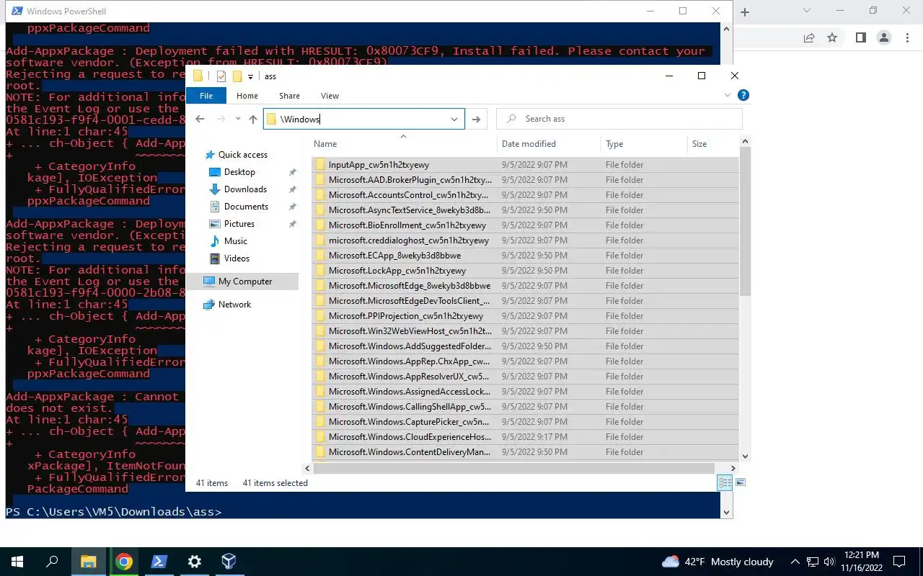Image resolution: width=923 pixels, height=576 pixels.
Task: Switch to Large icons view in status bar
Action: 741,482
